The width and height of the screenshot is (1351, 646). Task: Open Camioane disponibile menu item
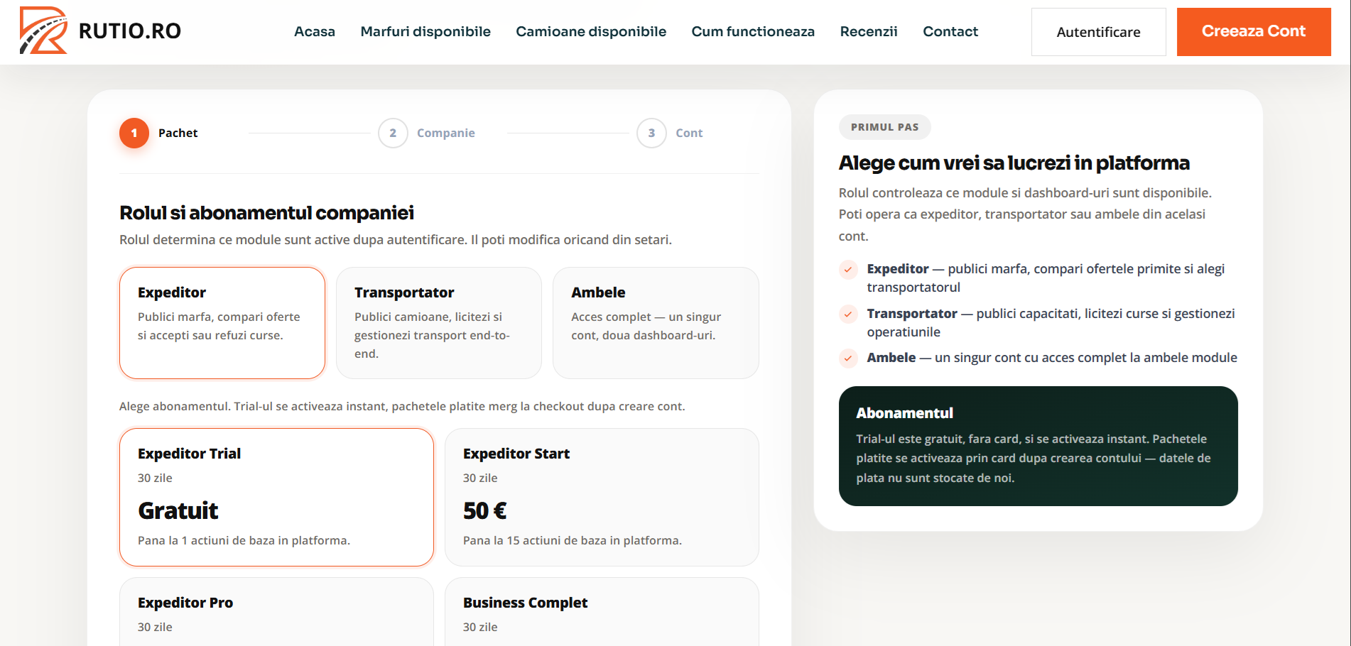click(591, 31)
